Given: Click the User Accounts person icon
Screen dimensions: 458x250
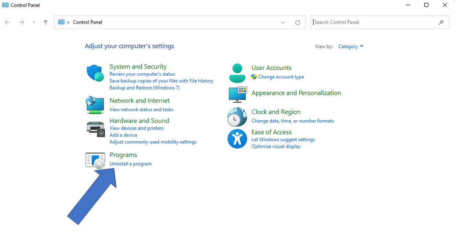Looking at the screenshot, I should tap(237, 73).
